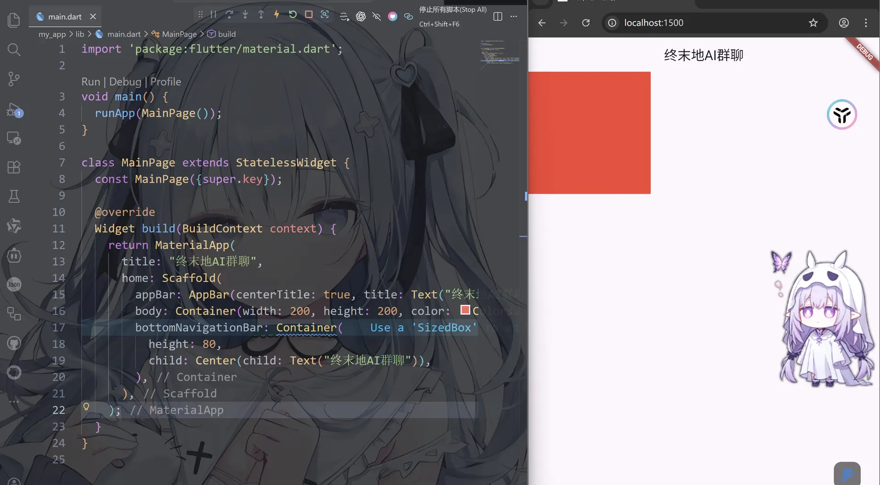Click the pink heart icon in editor toolbar

coord(392,16)
